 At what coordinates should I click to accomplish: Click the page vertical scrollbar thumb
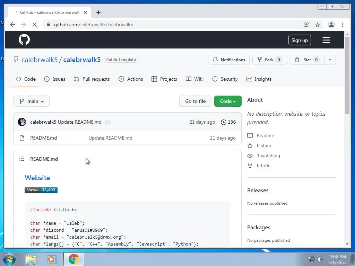(347, 76)
